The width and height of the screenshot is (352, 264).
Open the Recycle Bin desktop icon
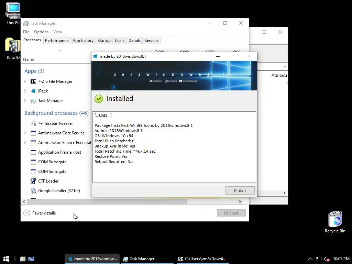335,222
